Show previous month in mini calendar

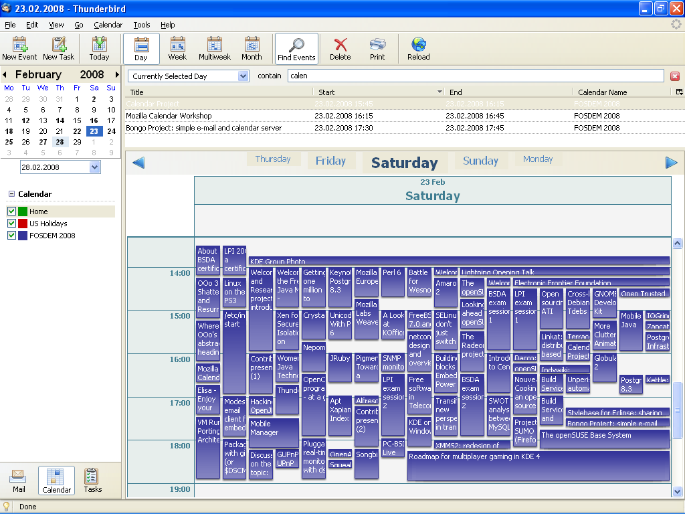tap(5, 75)
